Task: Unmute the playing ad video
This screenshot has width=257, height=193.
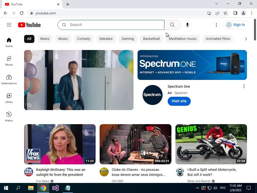Action: tap(29, 105)
